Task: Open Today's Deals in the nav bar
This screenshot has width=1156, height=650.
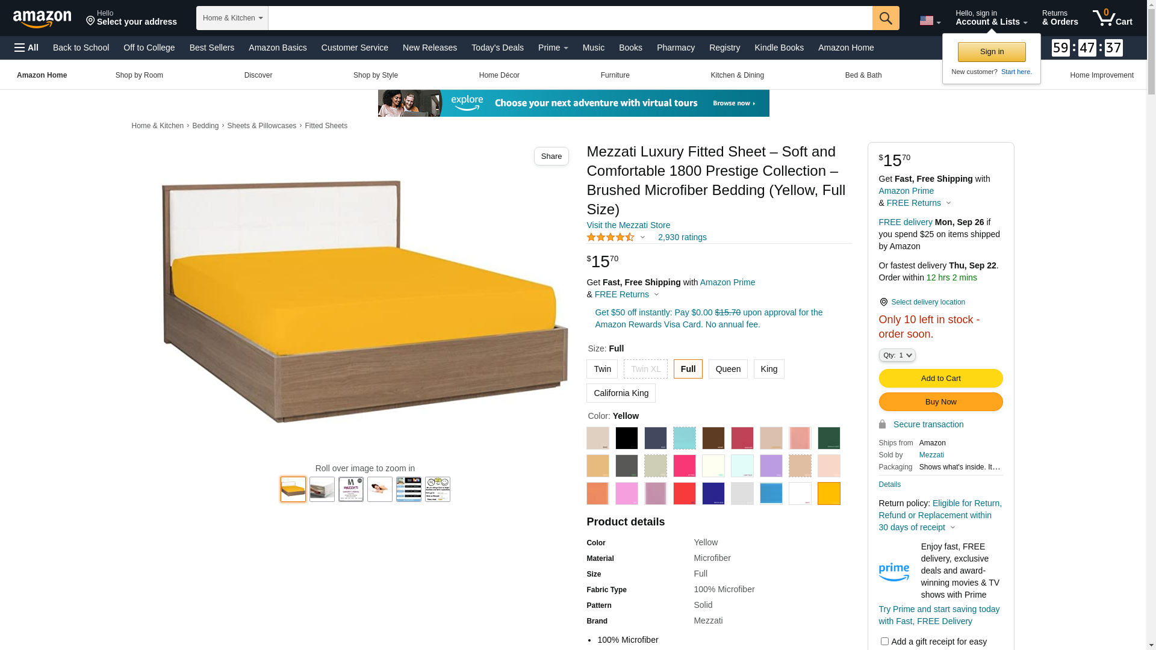Action: click(497, 48)
